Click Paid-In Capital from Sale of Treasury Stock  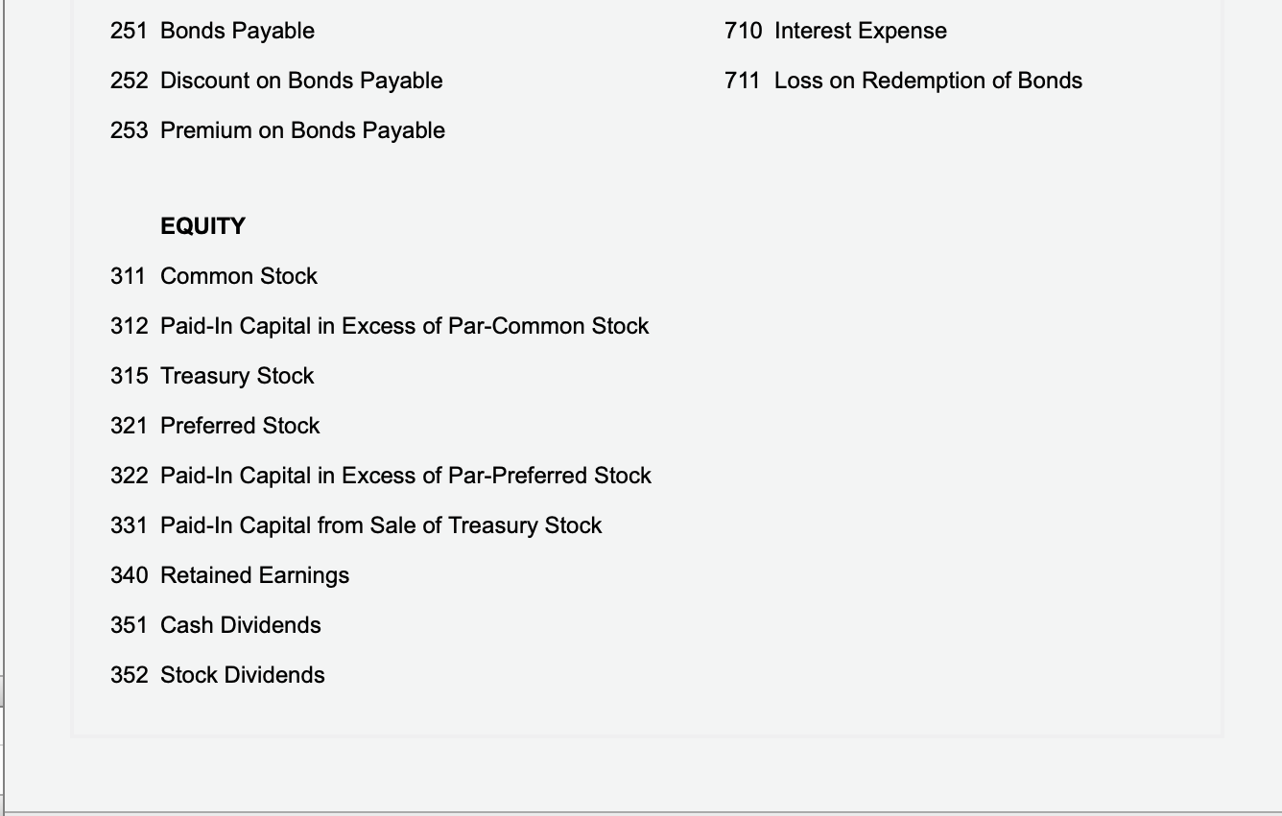[x=381, y=525]
